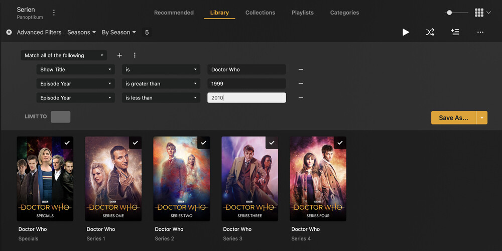Viewport: 502px width, 251px height.
Task: Shuffle the filtered seasons
Action: tap(430, 32)
